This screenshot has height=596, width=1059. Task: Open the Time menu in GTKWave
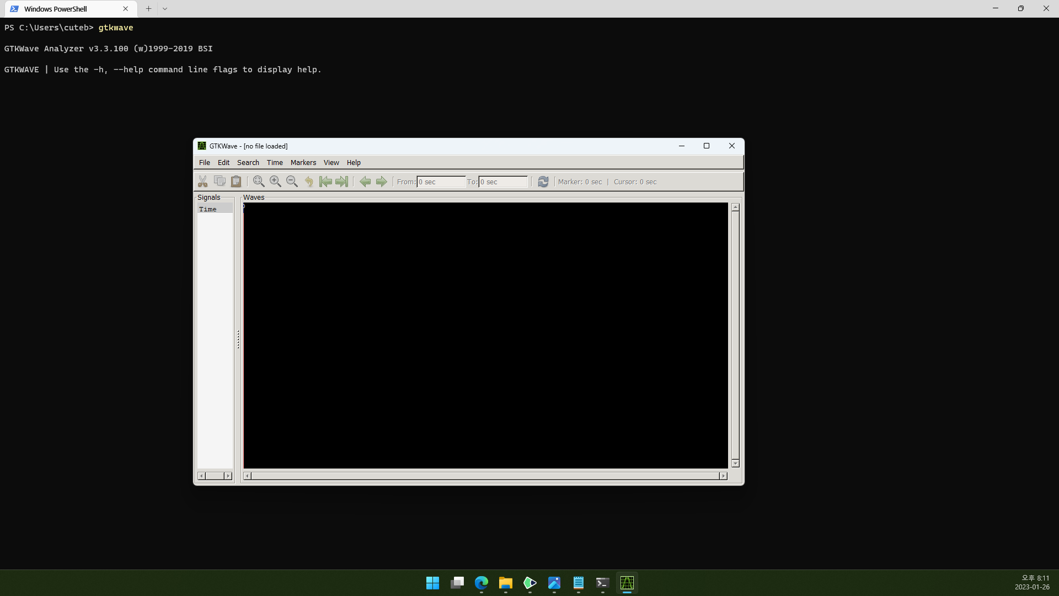(x=275, y=162)
